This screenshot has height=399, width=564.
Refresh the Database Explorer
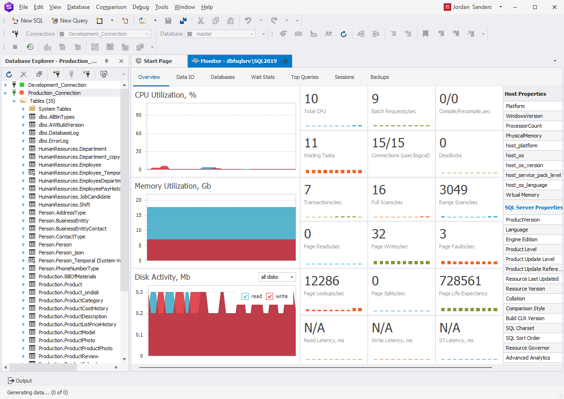coord(8,74)
